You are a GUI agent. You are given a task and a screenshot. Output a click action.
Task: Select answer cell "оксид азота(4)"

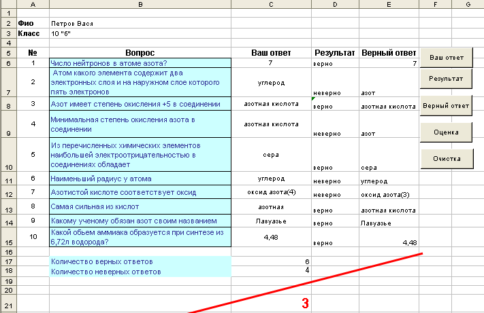[x=271, y=192]
